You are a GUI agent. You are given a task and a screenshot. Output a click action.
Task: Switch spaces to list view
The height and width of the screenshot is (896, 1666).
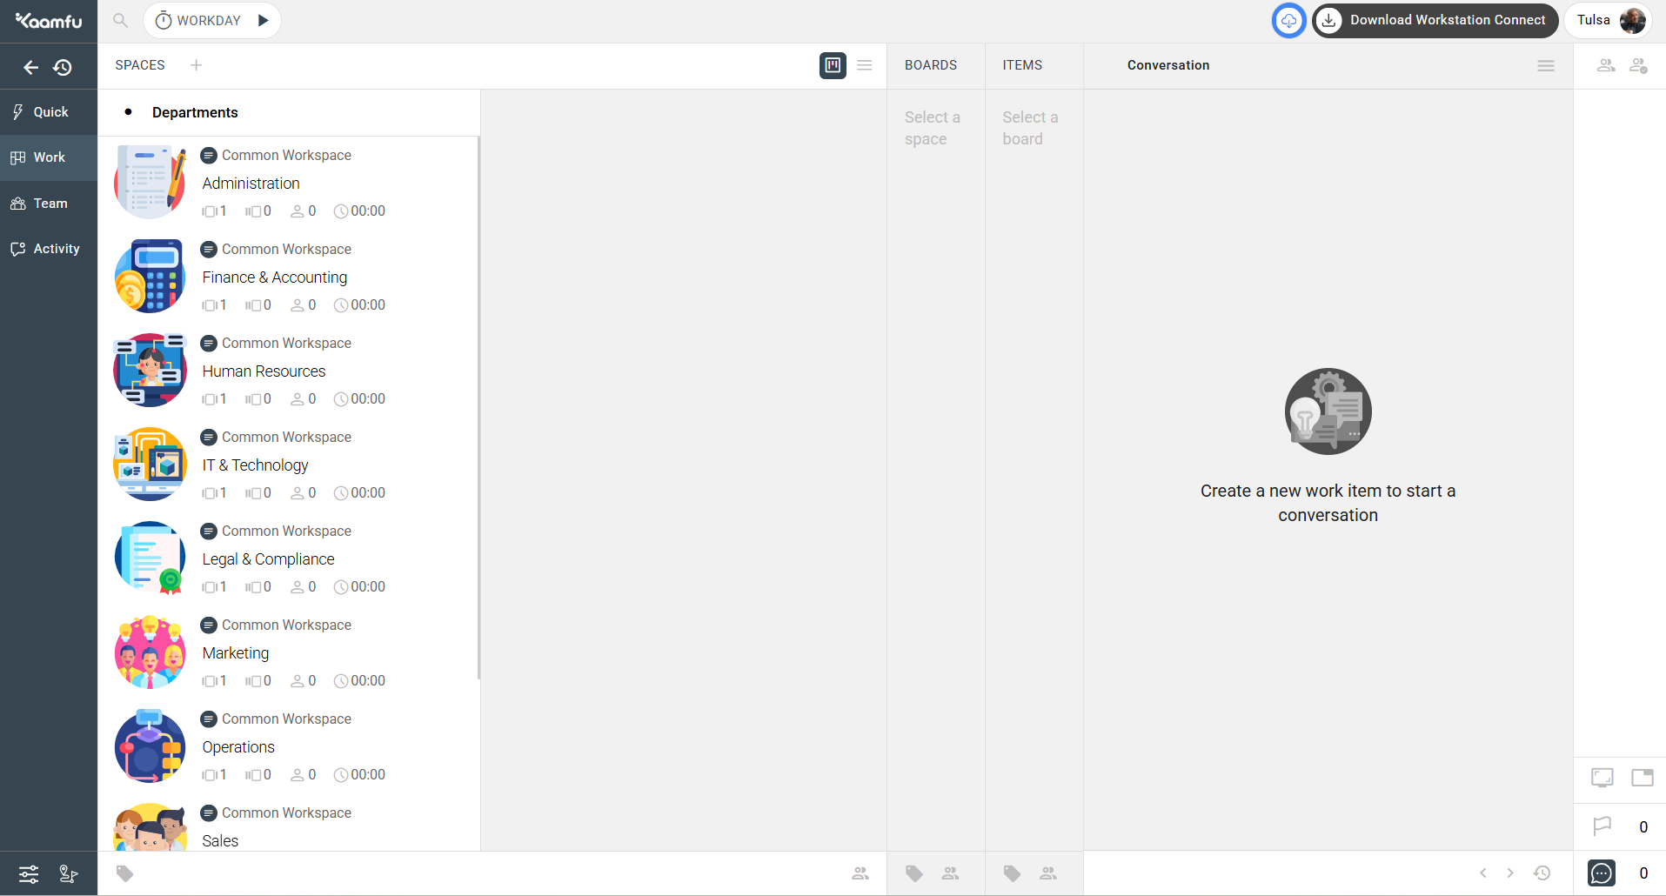865,65
